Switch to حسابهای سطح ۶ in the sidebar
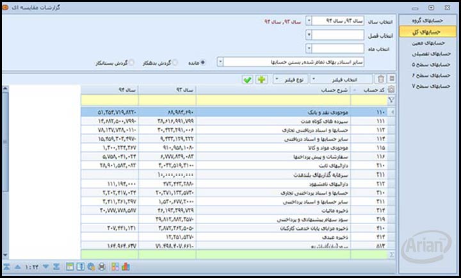This screenshot has width=461, height=278. [x=428, y=76]
